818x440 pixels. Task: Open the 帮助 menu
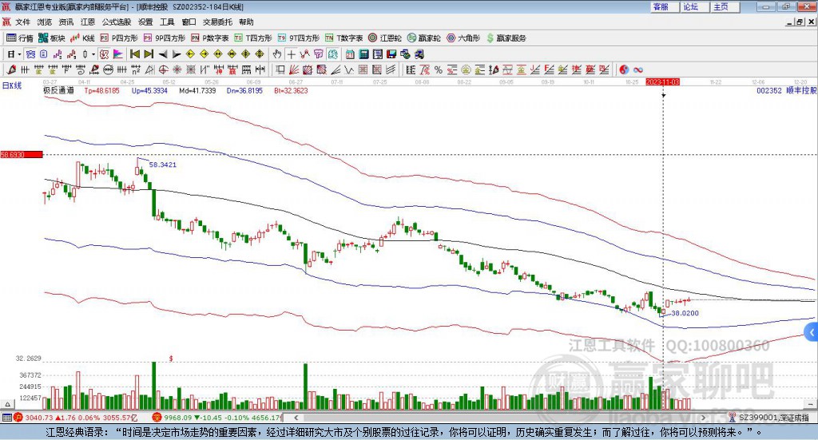pos(246,22)
